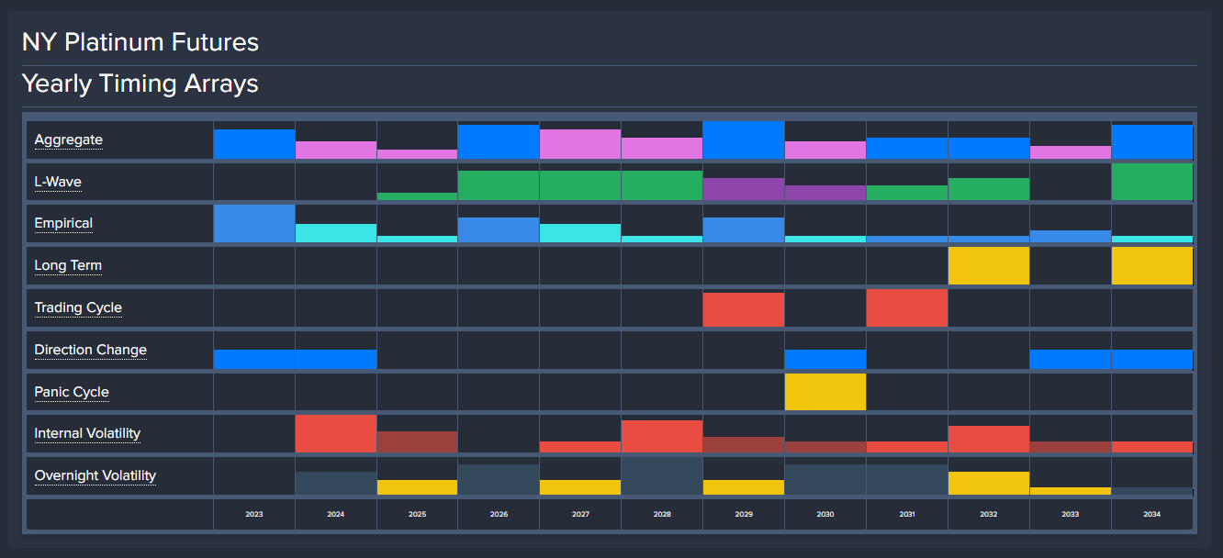The height and width of the screenshot is (558, 1223).
Task: Click the 2026 year label on the axis
Action: tap(499, 515)
